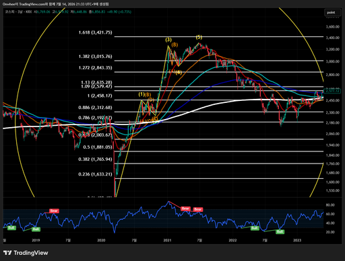
Task: Click the RSI 60.00 scale label
Action: [330, 214]
